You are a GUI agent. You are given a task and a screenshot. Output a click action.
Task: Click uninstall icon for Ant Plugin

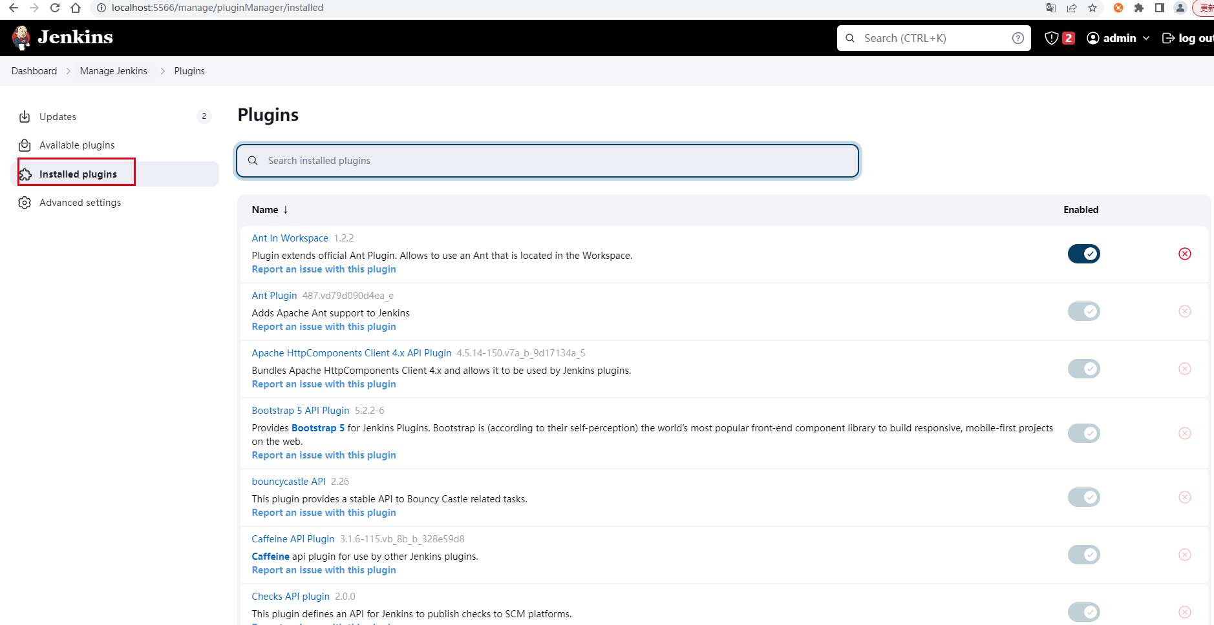pos(1185,311)
